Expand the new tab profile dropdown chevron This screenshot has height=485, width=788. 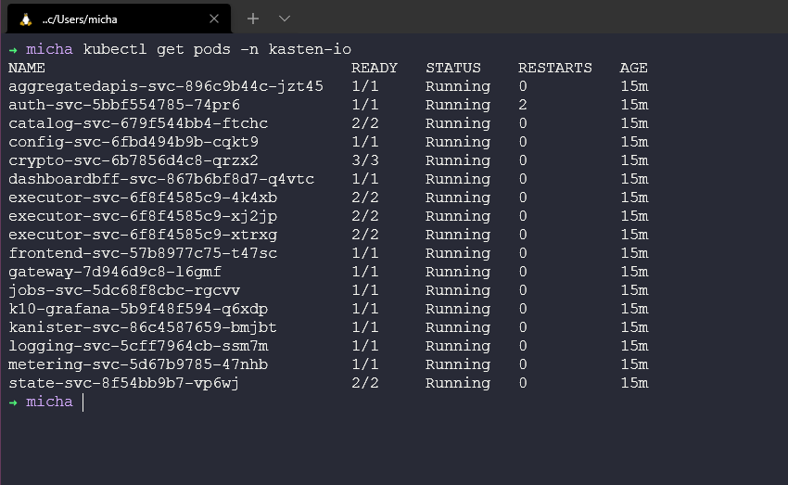(285, 19)
